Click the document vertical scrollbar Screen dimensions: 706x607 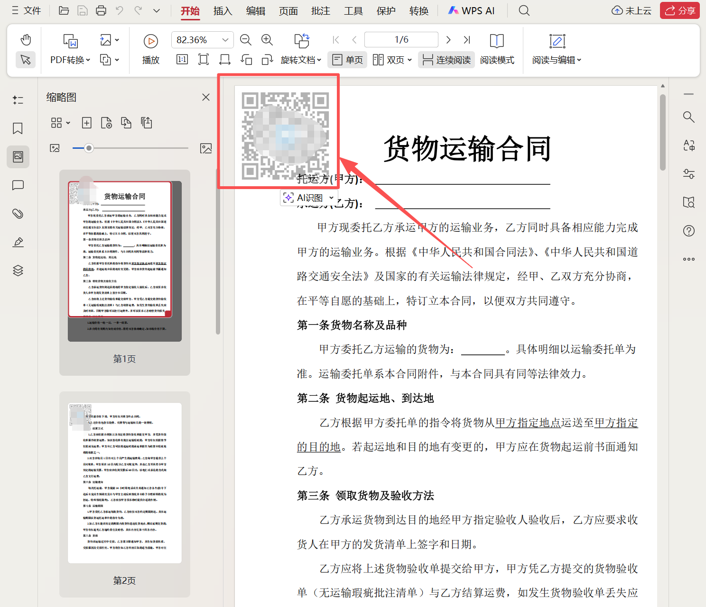click(x=663, y=132)
